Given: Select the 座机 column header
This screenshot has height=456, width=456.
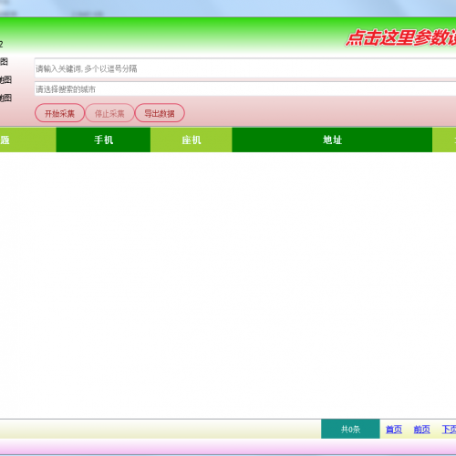Looking at the screenshot, I should (x=192, y=140).
